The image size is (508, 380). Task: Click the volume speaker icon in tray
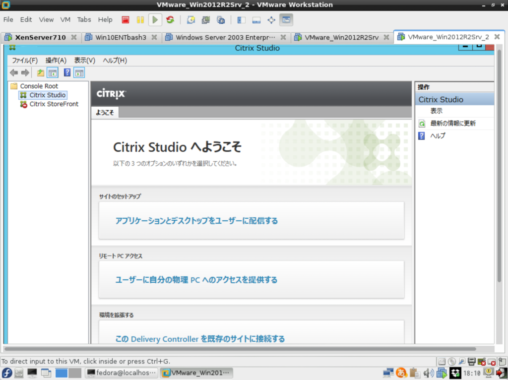pos(428,373)
